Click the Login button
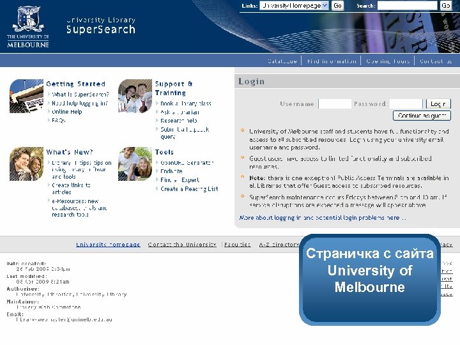The height and width of the screenshot is (345, 460). pos(438,104)
